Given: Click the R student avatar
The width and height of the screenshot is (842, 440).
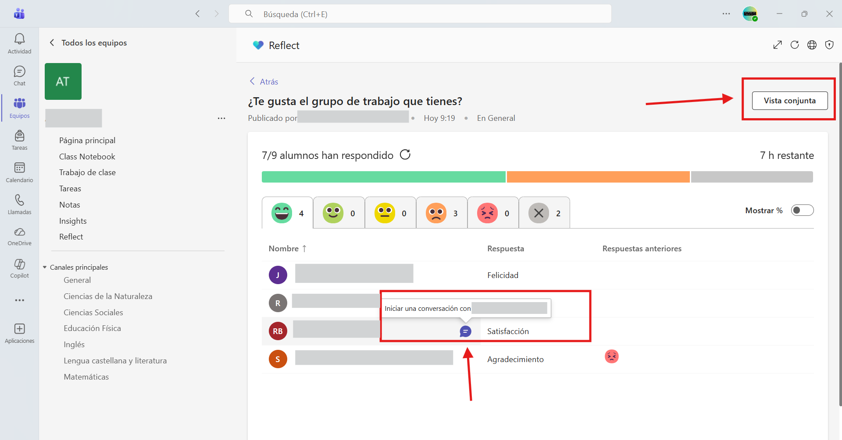Looking at the screenshot, I should pos(278,303).
